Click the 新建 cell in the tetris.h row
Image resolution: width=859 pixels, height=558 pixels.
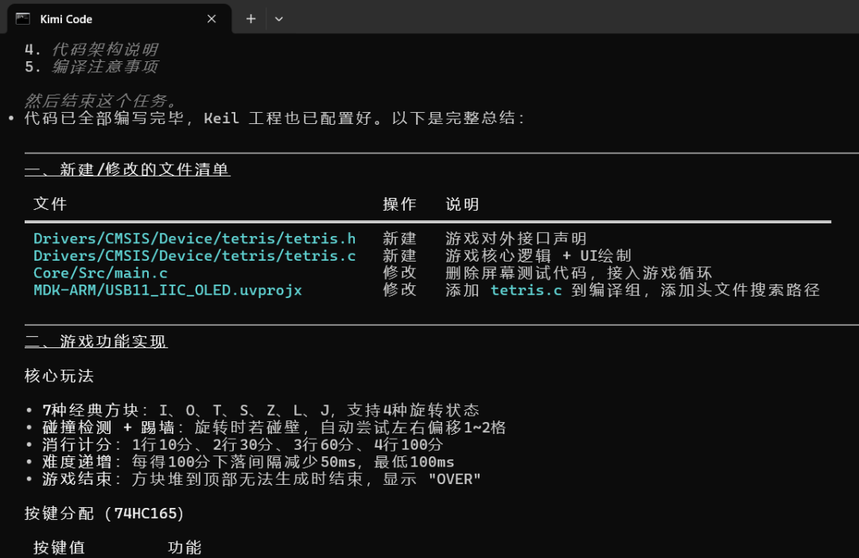(x=399, y=238)
